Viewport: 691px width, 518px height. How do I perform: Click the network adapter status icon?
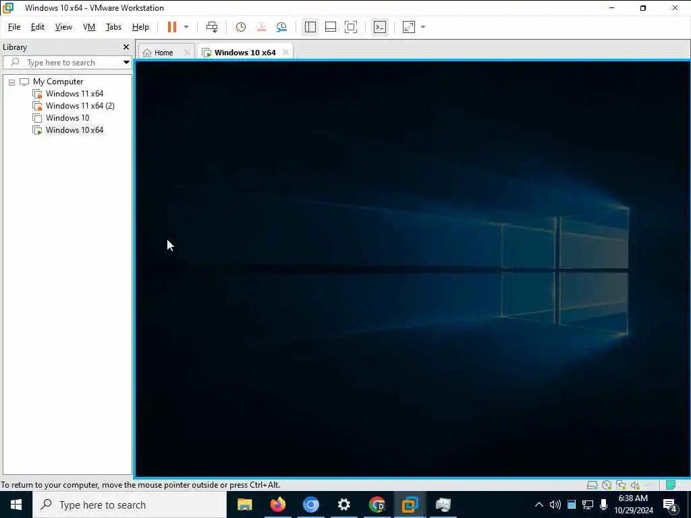[x=621, y=485]
